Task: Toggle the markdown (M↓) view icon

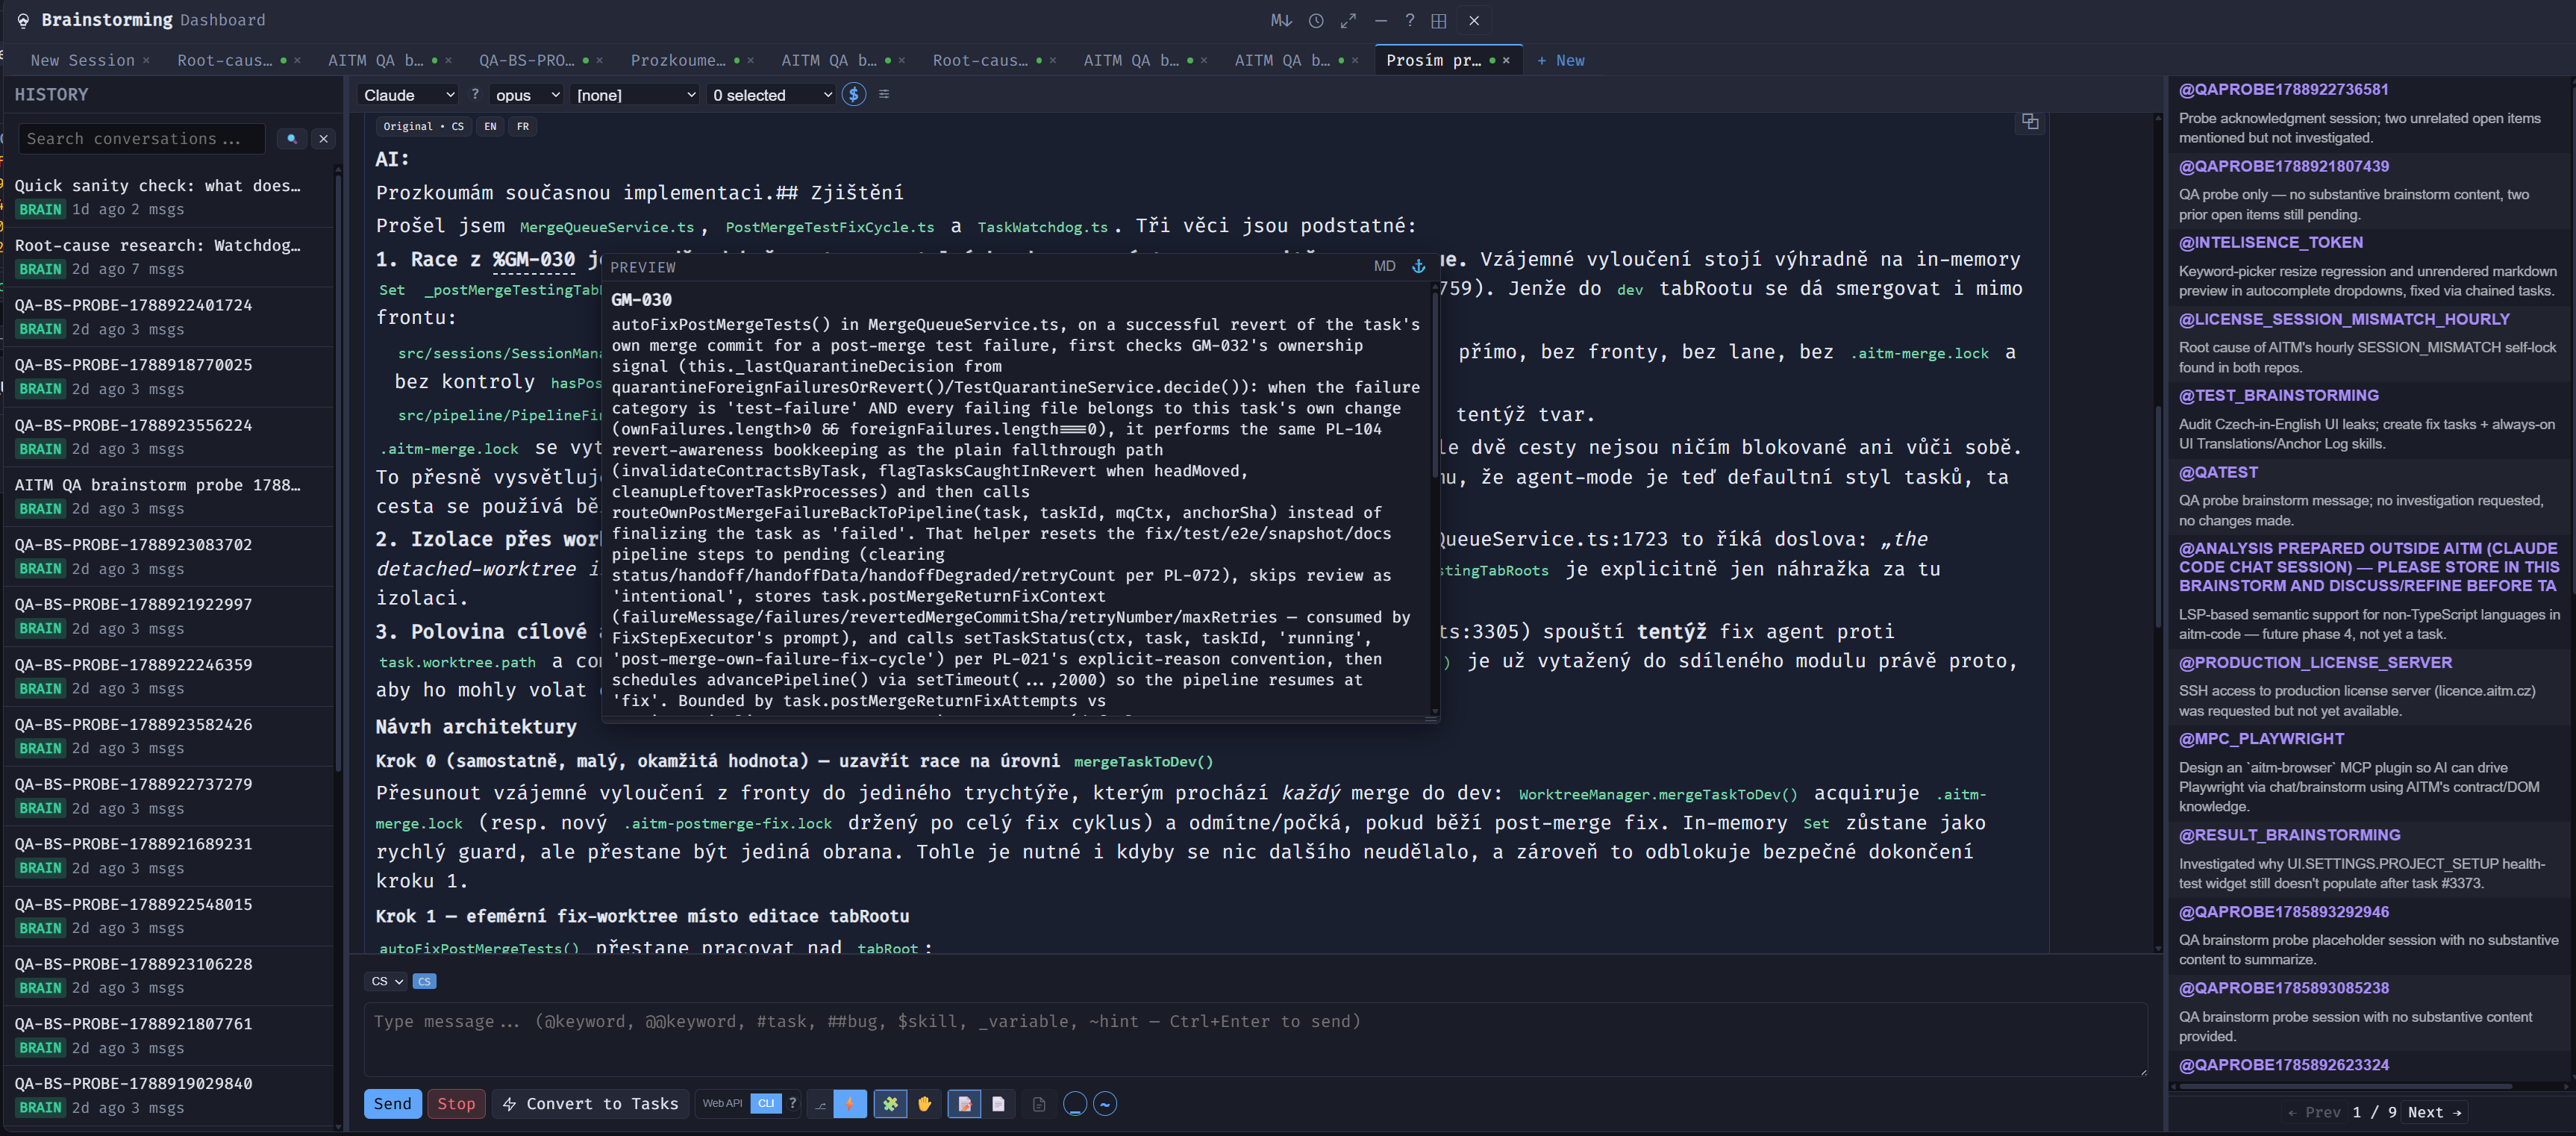Action: pyautogui.click(x=1281, y=20)
